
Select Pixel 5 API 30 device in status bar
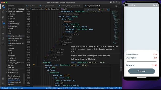click(x=93, y=88)
